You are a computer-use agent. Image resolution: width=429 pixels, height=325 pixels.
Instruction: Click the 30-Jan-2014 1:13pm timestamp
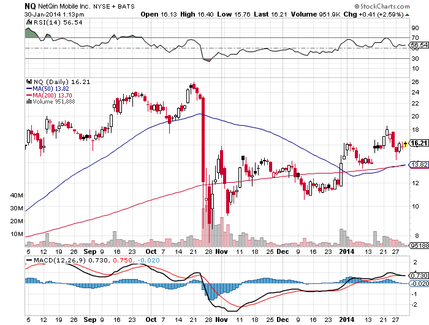[x=54, y=14]
